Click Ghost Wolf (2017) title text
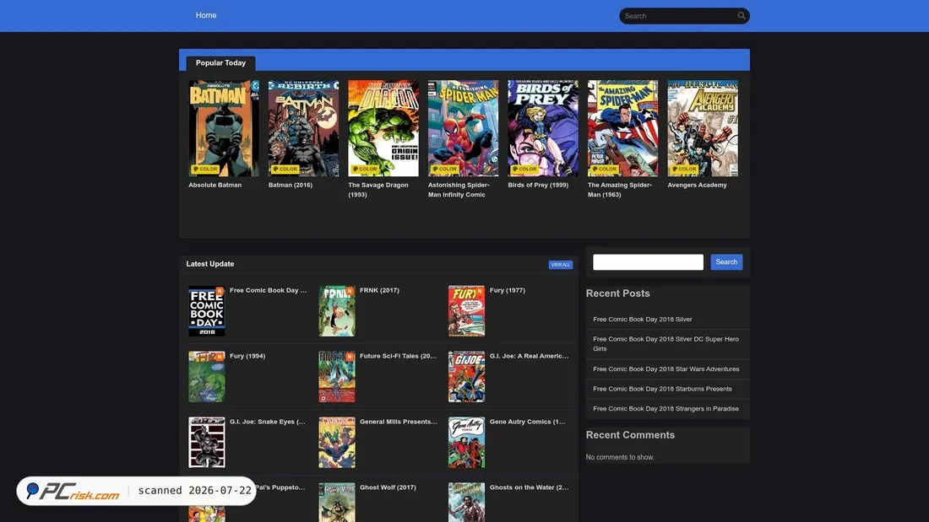Image resolution: width=929 pixels, height=522 pixels. click(x=388, y=487)
